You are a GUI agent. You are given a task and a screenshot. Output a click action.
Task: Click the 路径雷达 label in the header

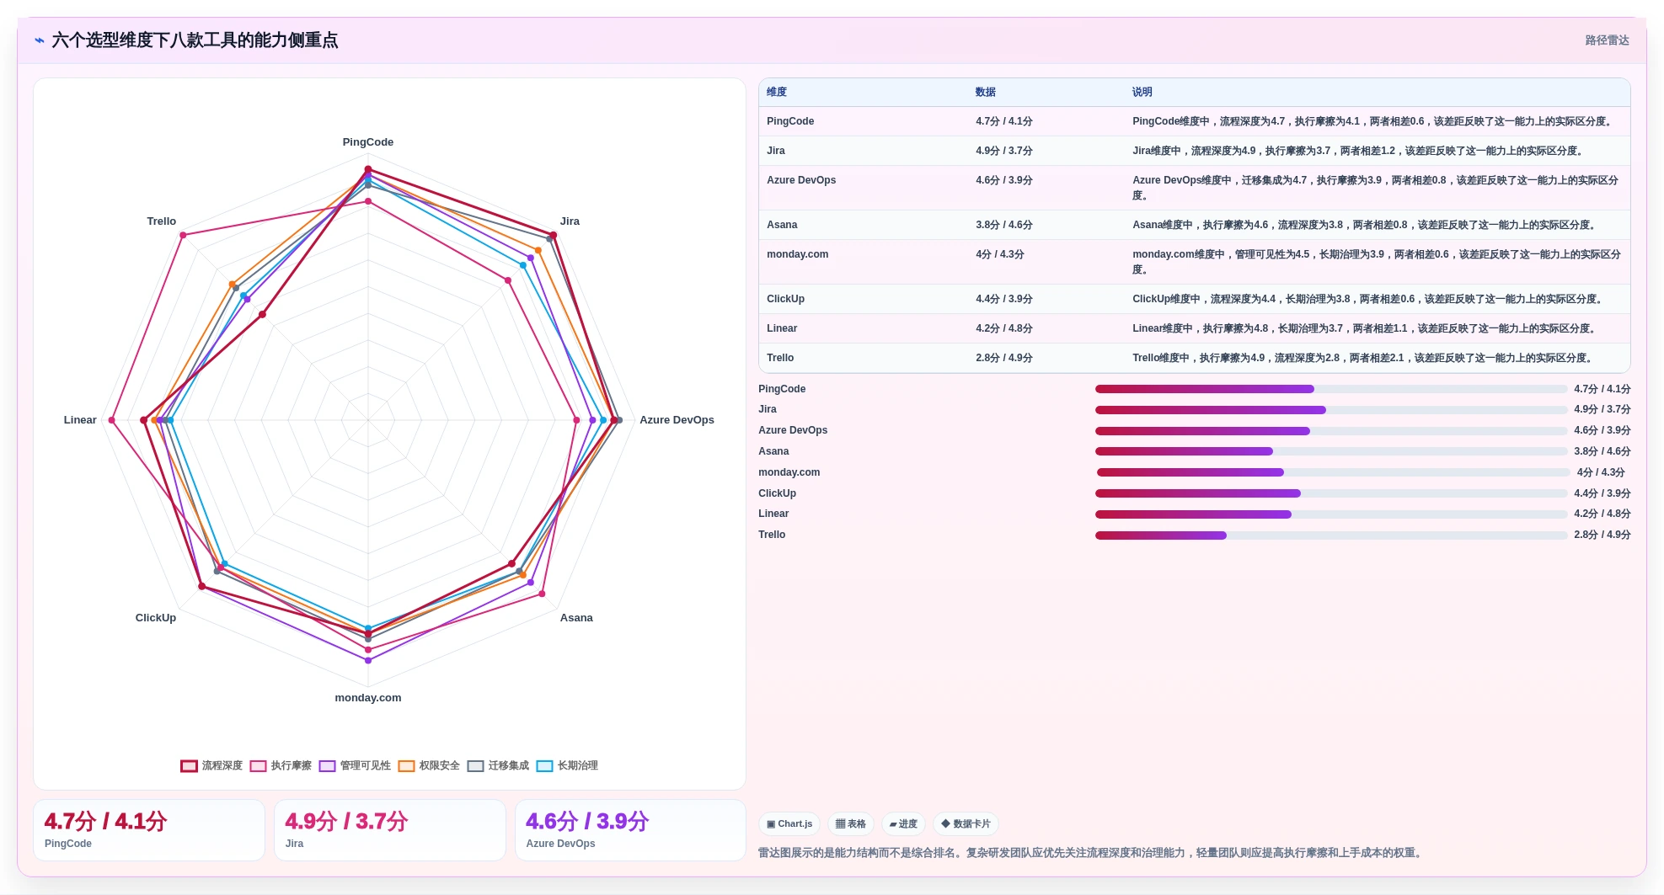click(1607, 40)
